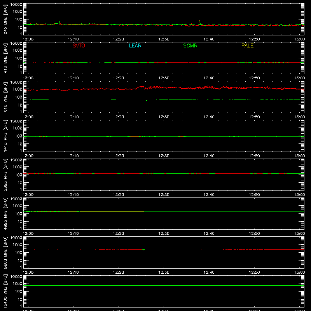Click the 100 y-axis label of 1415 MHz plot
The image size is (311, 311).
coord(18,136)
